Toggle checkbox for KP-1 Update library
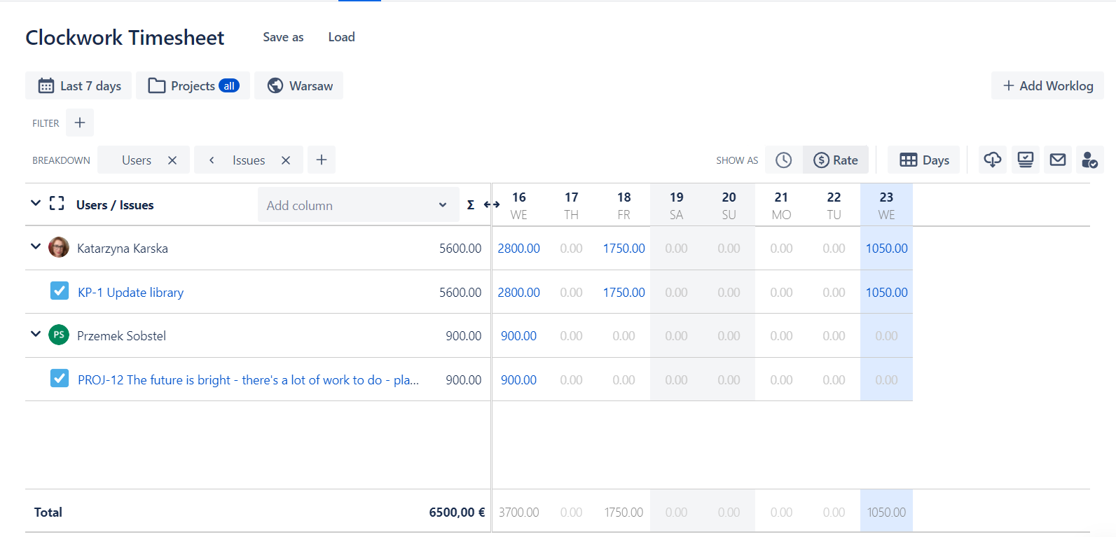Image resolution: width=1116 pixels, height=537 pixels. pos(60,291)
